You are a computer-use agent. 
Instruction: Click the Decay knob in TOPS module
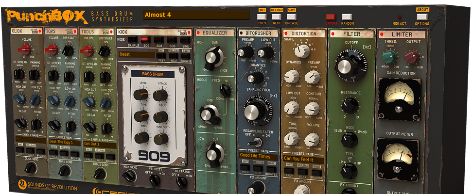click(x=55, y=125)
